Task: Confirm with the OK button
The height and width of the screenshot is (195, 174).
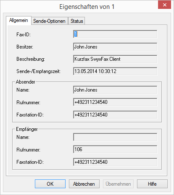Action: [50, 184]
